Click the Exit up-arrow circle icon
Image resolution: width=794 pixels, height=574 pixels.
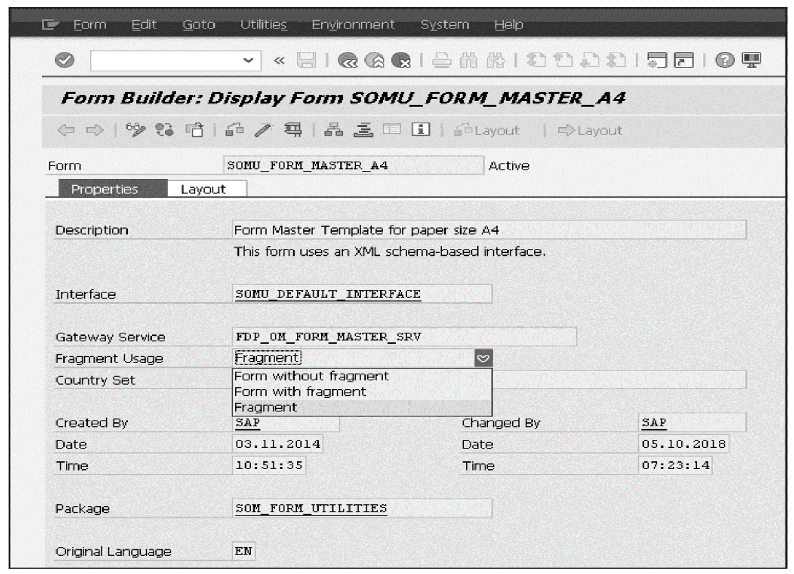(x=375, y=60)
